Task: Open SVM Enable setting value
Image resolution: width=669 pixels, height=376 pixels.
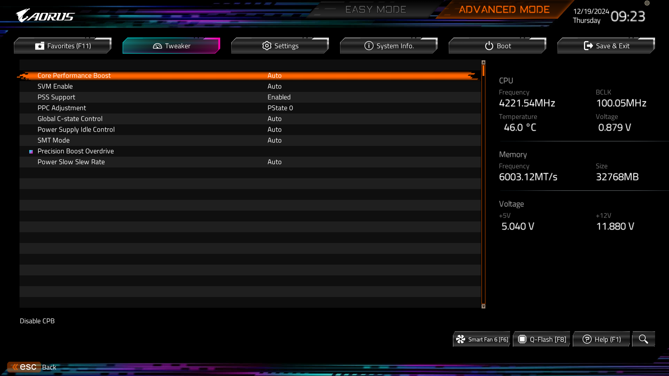Action: tap(275, 86)
